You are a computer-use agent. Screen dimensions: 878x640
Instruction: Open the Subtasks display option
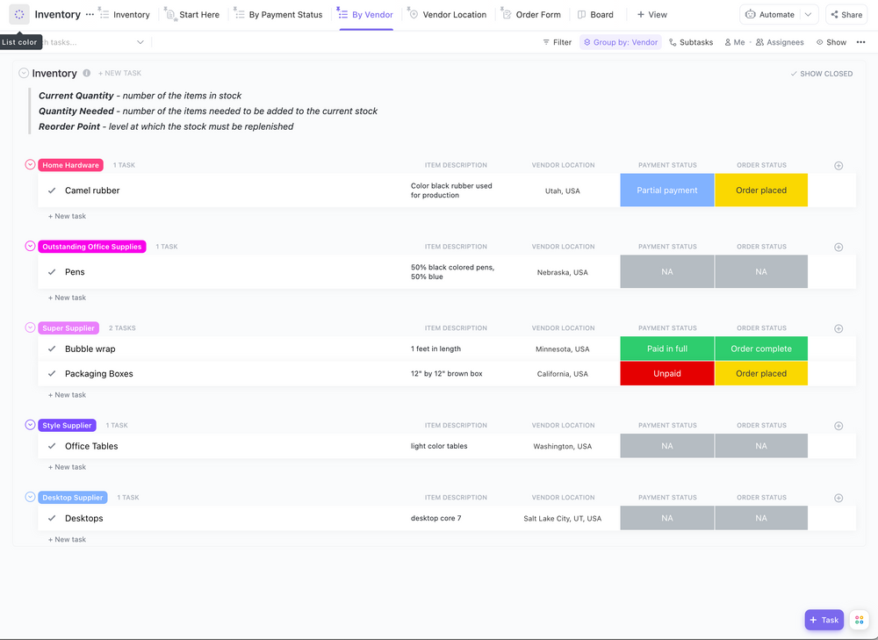coord(690,42)
